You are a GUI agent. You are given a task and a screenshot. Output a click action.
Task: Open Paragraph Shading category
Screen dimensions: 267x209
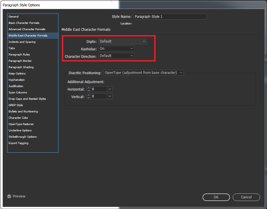tap(33, 67)
